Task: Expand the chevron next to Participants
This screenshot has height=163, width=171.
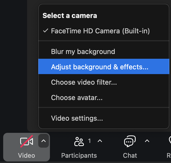Action: click(x=100, y=141)
